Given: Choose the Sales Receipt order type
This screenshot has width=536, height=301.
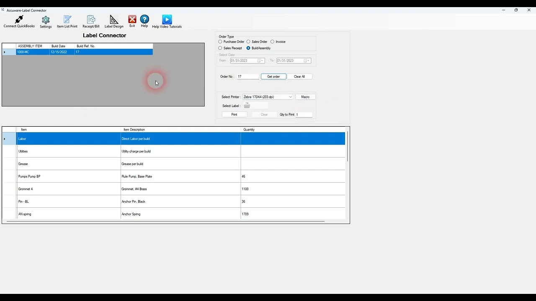Looking at the screenshot, I should (220, 48).
